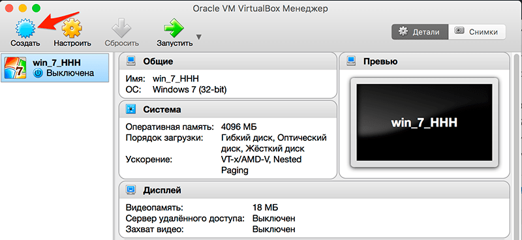
Task: Click the Превью section header
Action: pos(425,61)
